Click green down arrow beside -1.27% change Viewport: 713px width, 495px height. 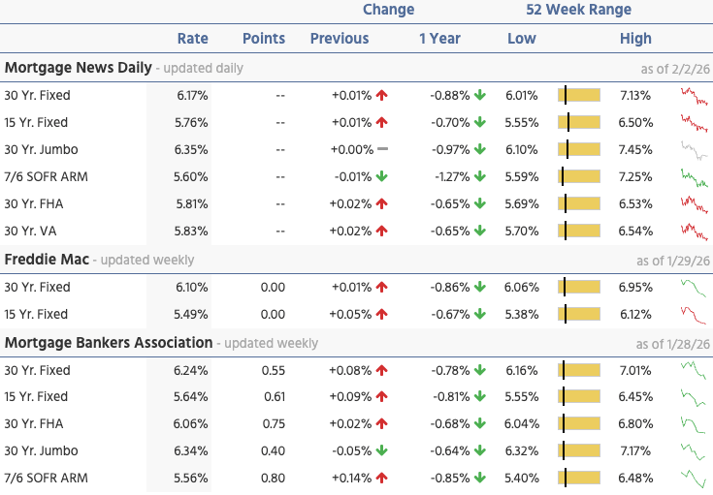(479, 177)
